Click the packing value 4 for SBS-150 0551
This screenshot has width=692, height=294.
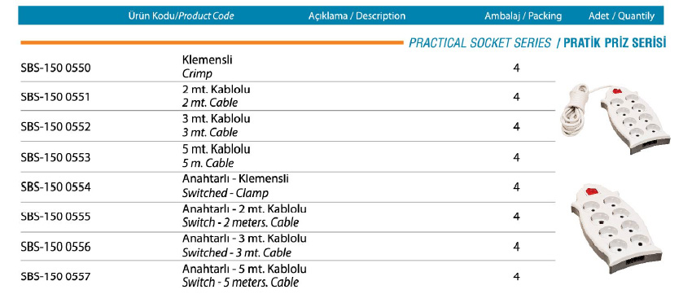tap(516, 97)
